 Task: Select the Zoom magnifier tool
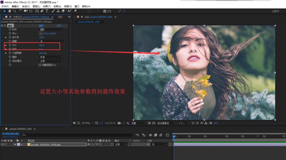click(14, 11)
